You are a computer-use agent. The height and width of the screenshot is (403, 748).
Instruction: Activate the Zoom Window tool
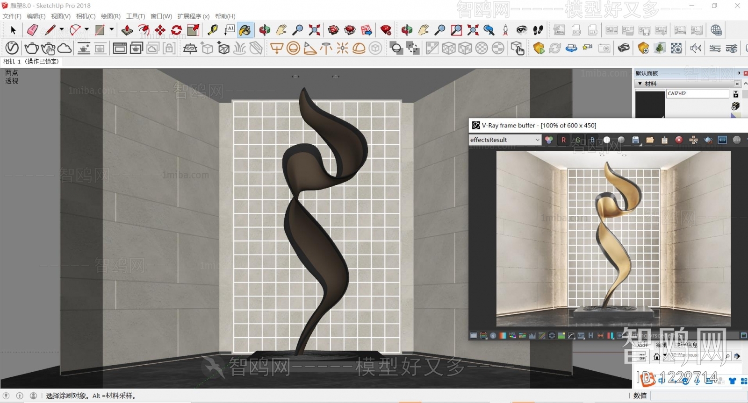point(456,30)
